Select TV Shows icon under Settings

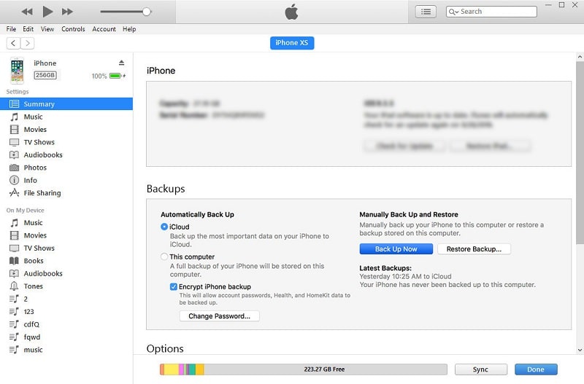pos(14,142)
